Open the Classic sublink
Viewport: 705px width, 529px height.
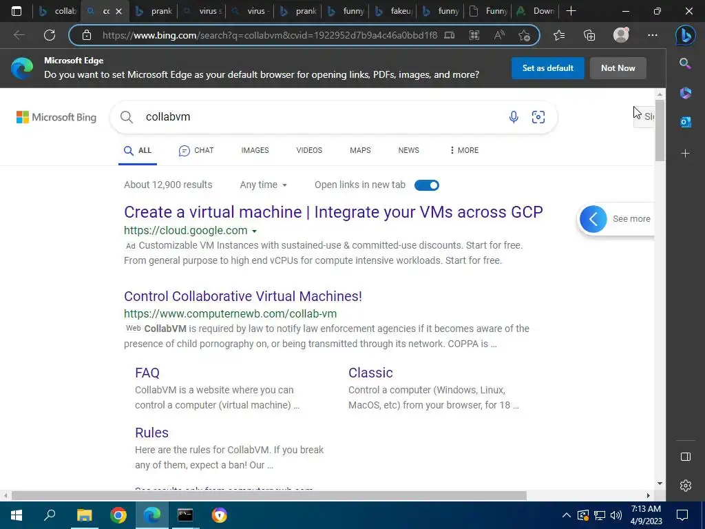coord(370,373)
